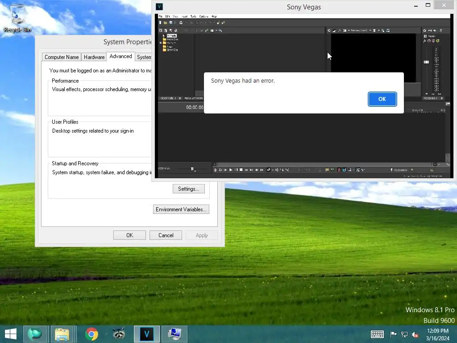Image resolution: width=457 pixels, height=343 pixels.
Task: Select the Media Bins folder in the tree
Action: [172, 39]
